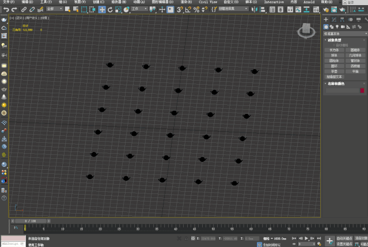Switch to the Motion panel tab
Screen dimensions: 368x247
[x=350, y=20]
